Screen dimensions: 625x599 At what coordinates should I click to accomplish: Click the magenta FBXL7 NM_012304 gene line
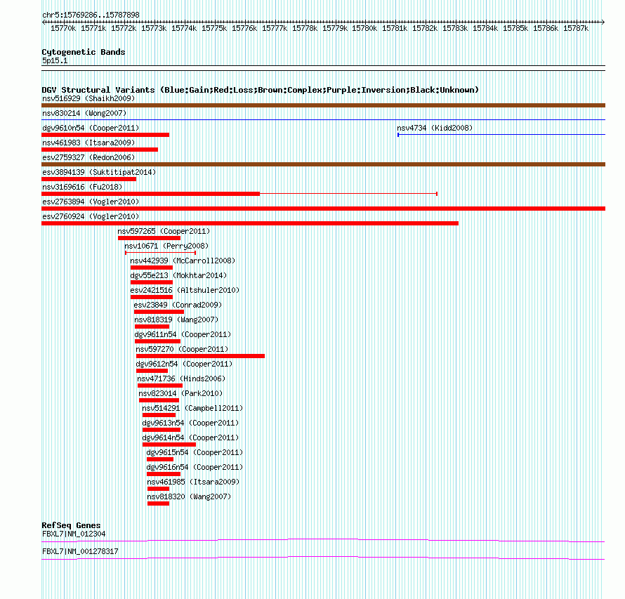323,541
